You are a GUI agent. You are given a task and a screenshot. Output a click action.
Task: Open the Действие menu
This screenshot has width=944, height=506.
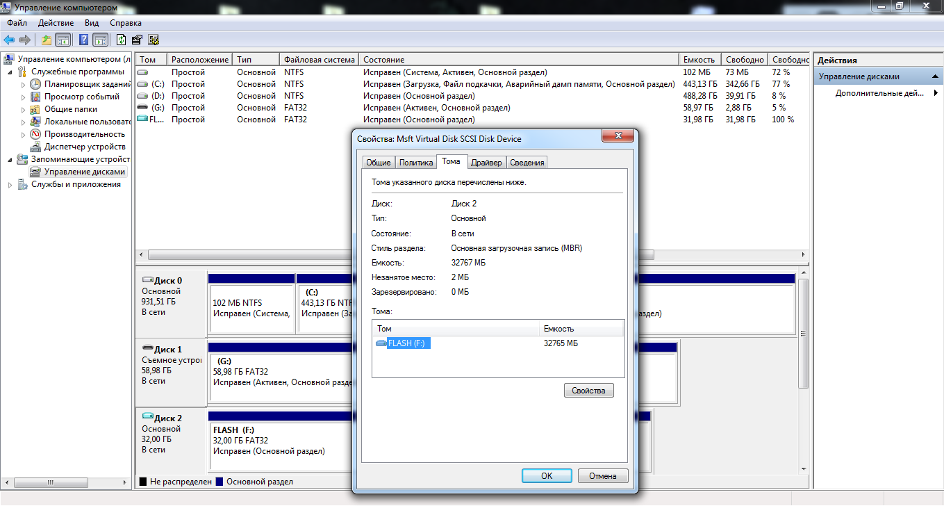pos(56,23)
